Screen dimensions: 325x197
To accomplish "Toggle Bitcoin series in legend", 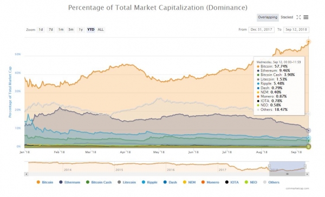I will (45, 182).
